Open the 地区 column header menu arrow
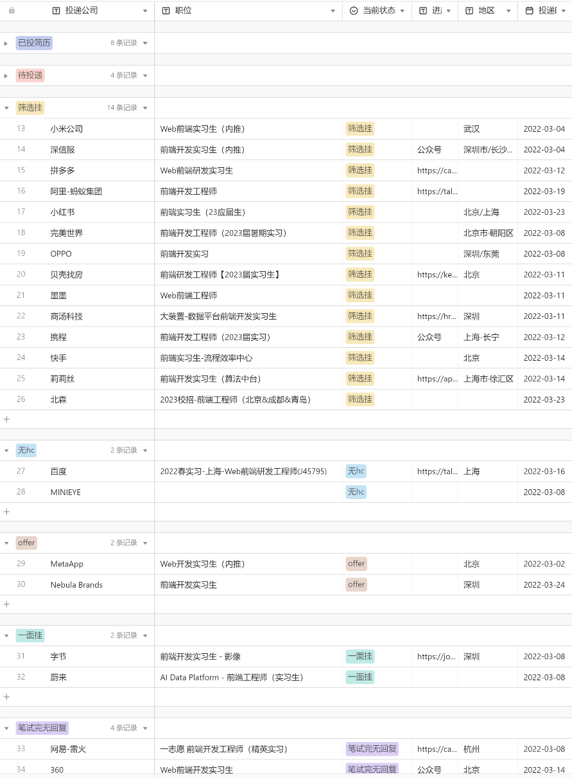572x778 pixels. point(508,11)
